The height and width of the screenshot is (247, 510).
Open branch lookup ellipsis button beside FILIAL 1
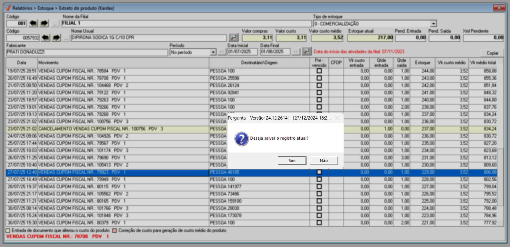[55, 23]
